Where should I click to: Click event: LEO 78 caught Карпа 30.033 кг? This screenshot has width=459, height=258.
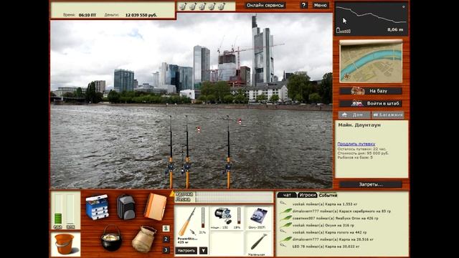(326, 247)
